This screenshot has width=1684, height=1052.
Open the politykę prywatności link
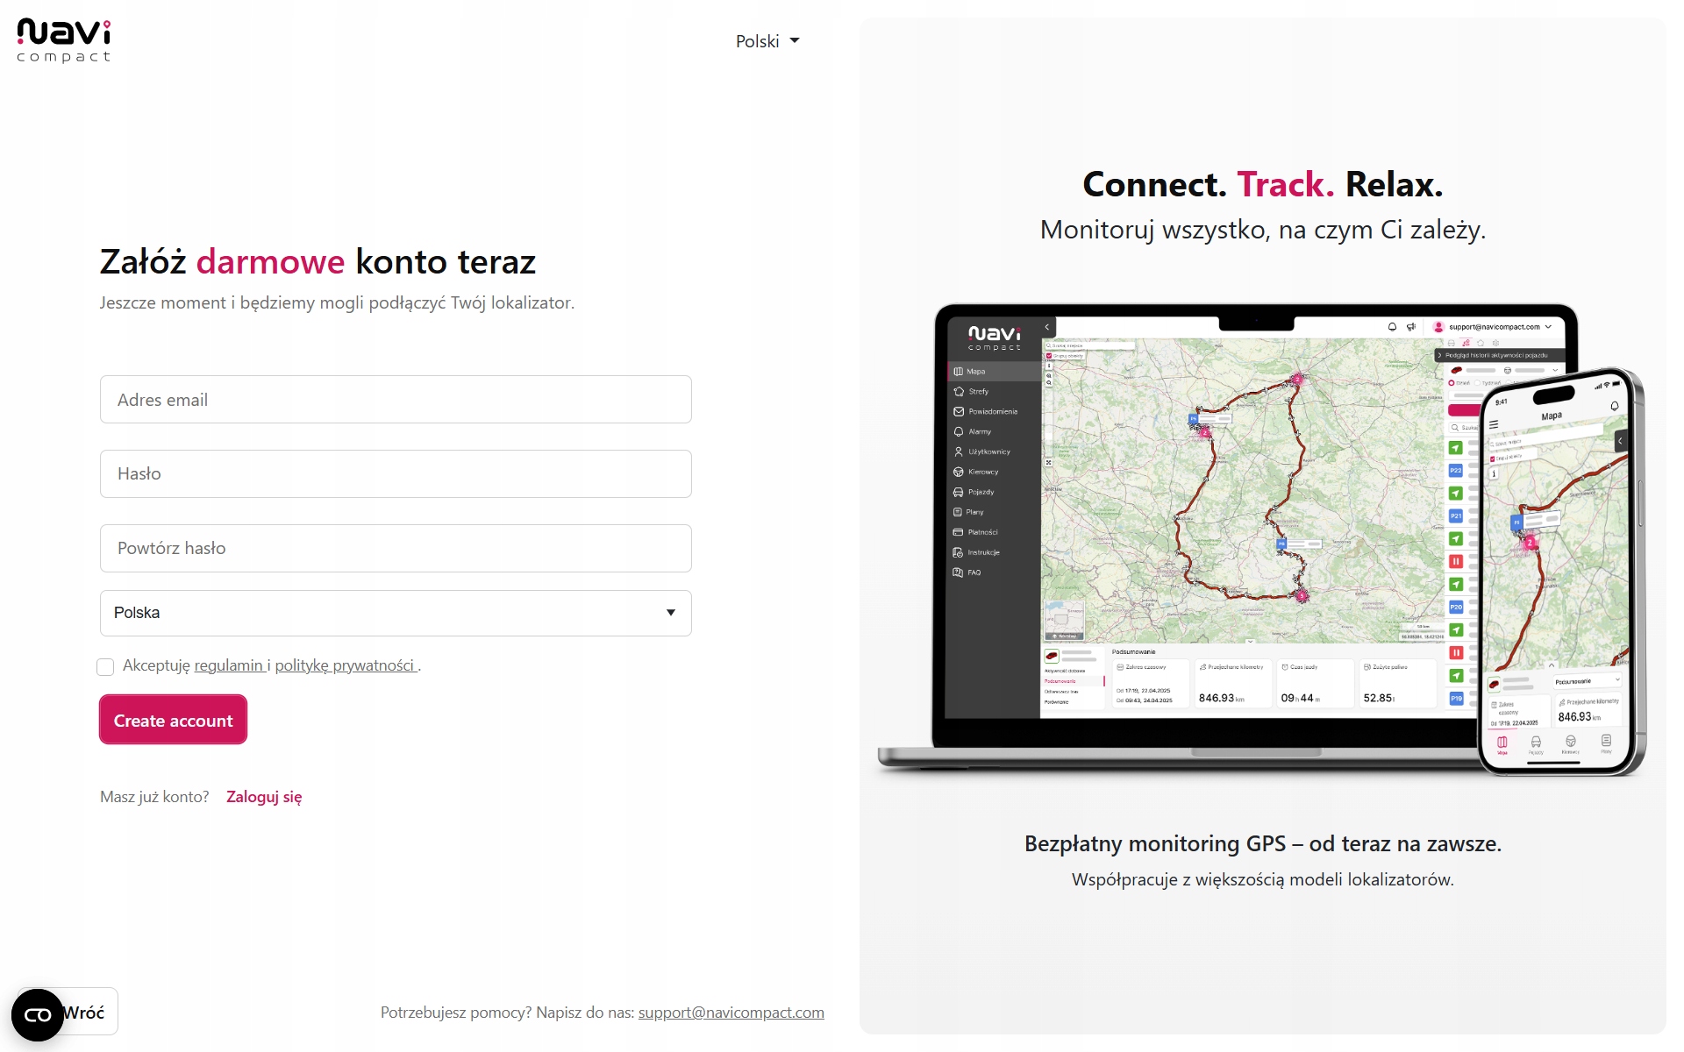click(x=345, y=665)
